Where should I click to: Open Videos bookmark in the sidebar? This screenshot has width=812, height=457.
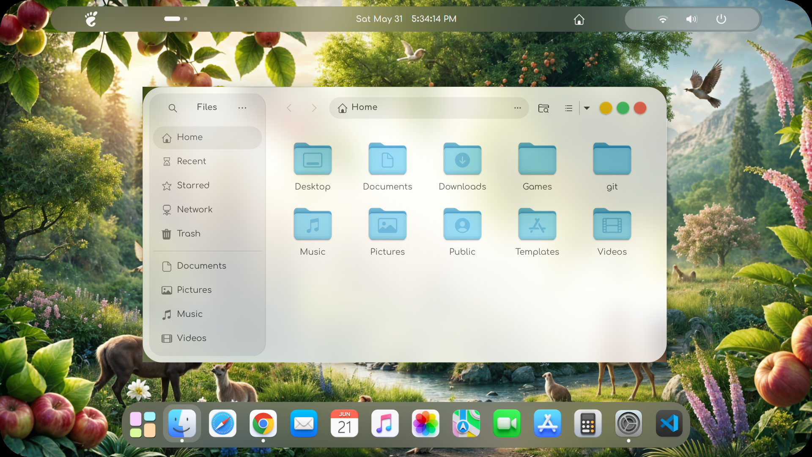(x=207, y=339)
